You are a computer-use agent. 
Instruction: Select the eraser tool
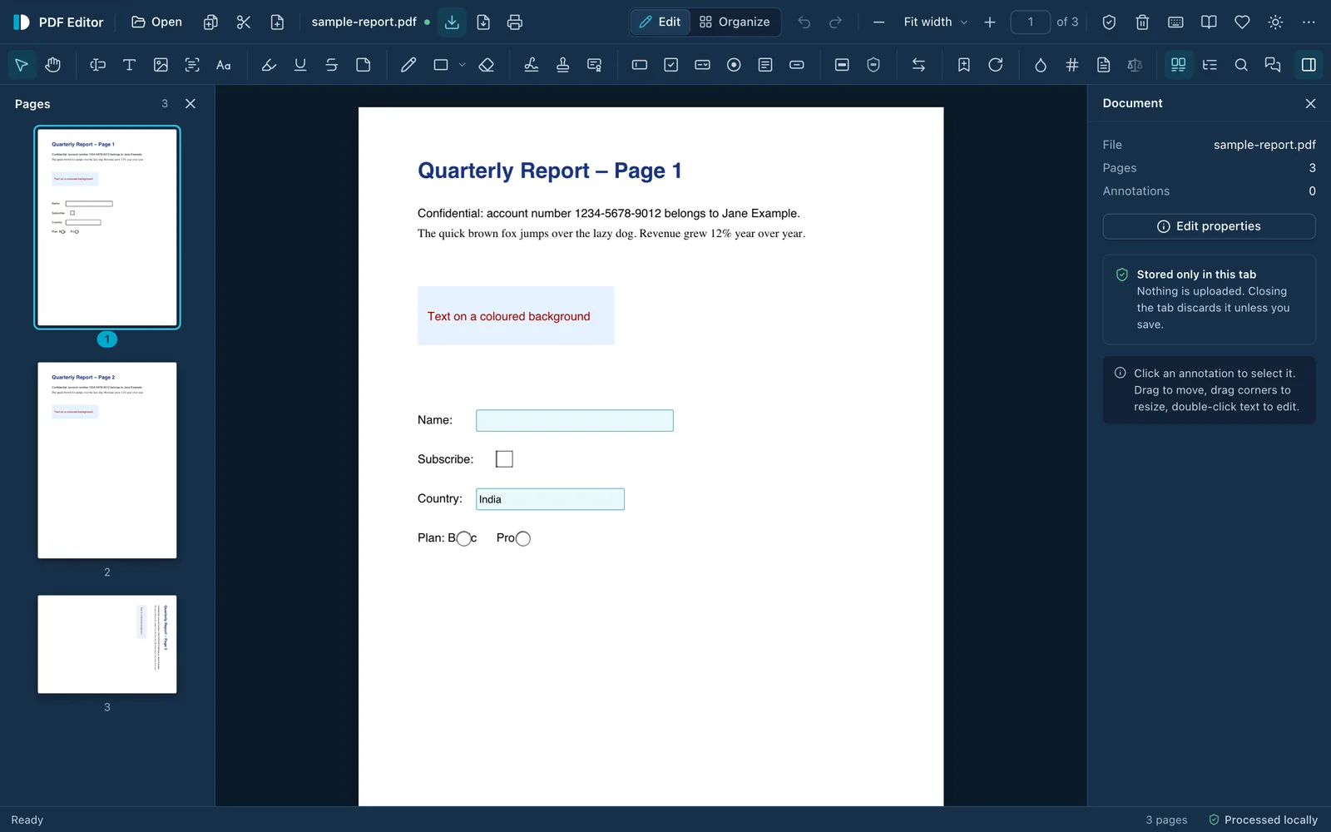(x=487, y=65)
